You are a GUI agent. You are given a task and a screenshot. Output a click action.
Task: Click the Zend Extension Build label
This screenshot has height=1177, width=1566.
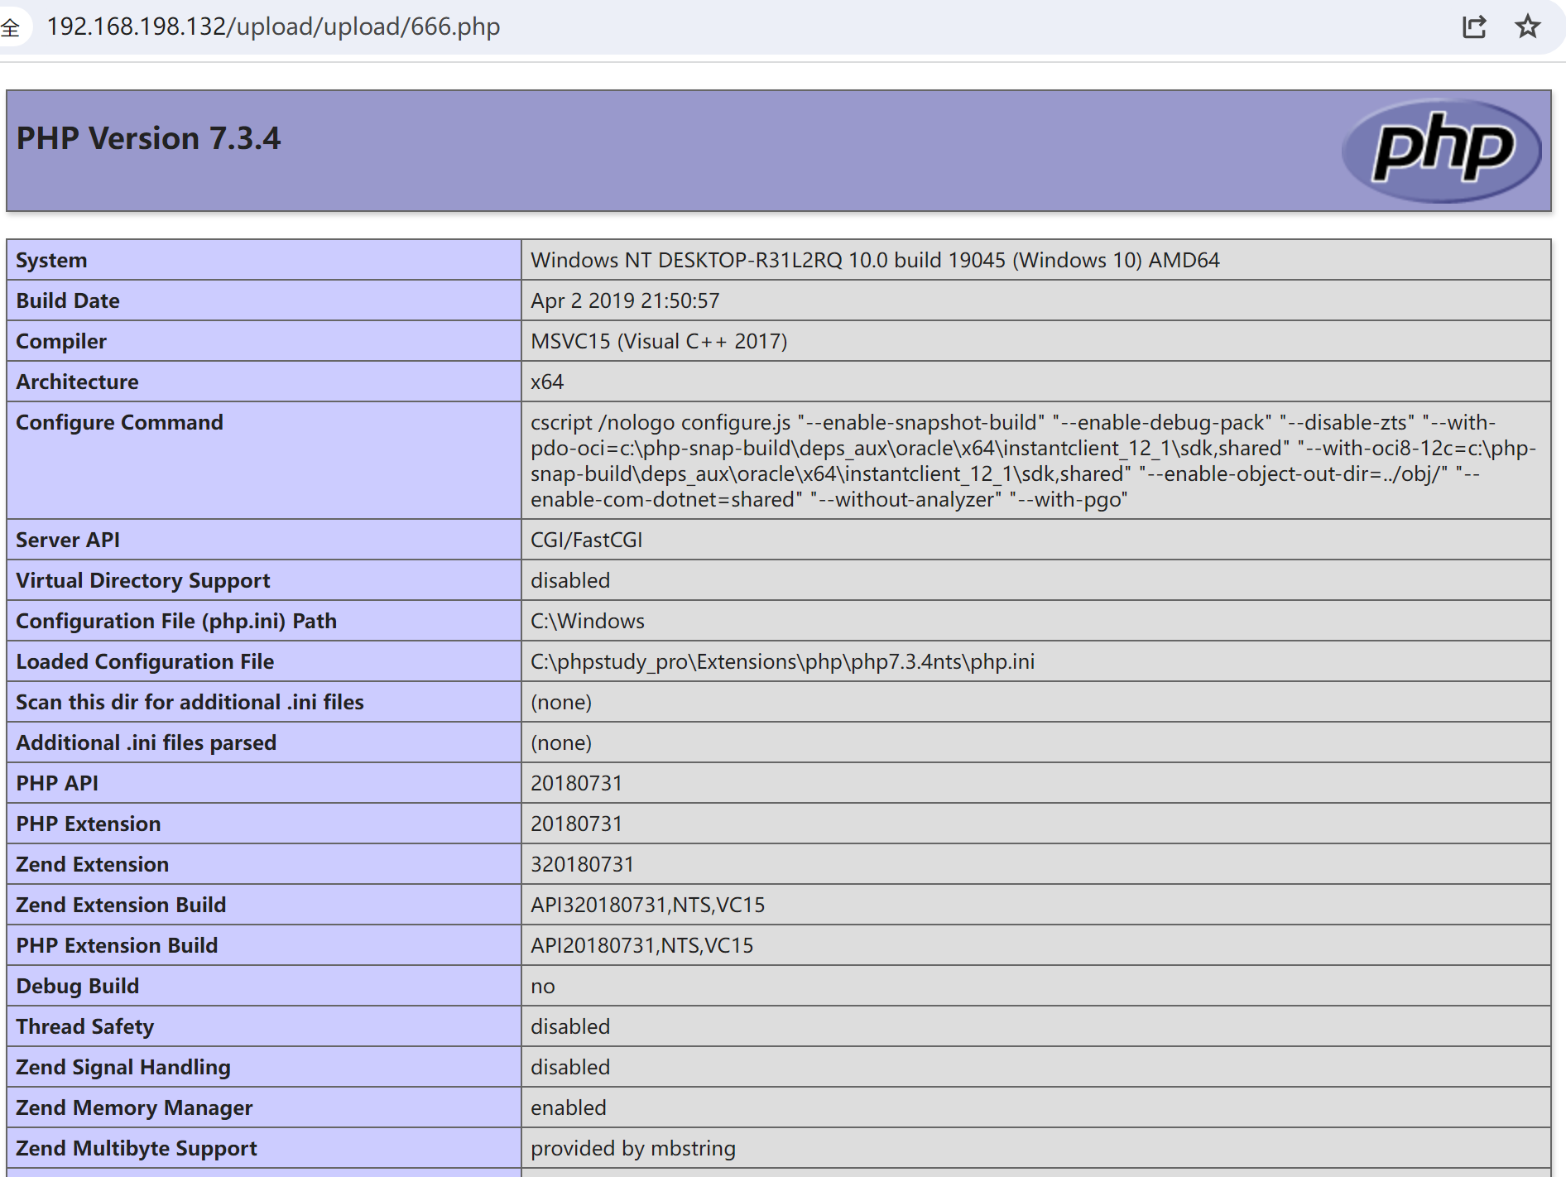[121, 905]
